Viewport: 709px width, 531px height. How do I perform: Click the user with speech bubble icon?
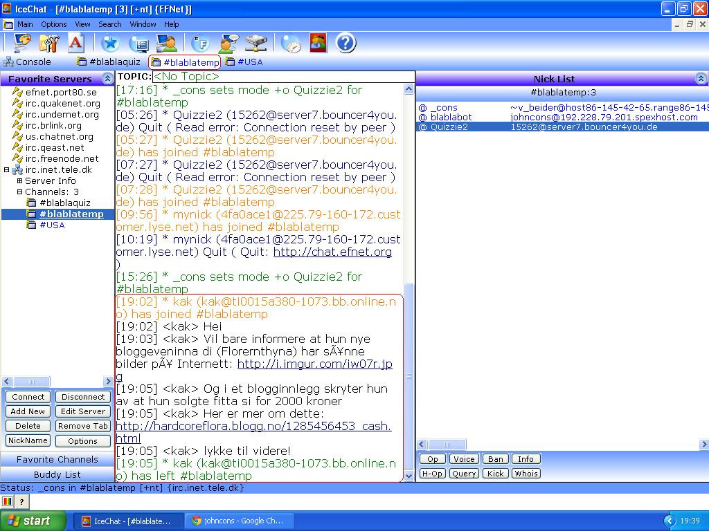click(x=228, y=44)
